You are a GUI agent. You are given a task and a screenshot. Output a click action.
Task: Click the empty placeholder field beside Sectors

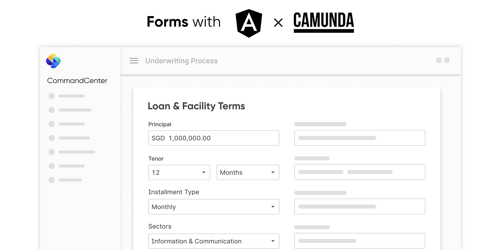pyautogui.click(x=360, y=241)
